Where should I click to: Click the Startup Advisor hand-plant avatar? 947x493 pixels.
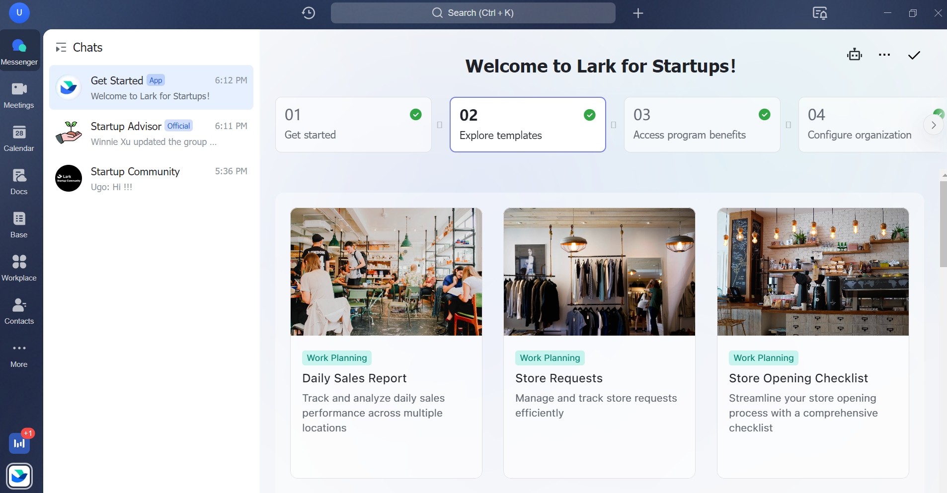point(69,133)
